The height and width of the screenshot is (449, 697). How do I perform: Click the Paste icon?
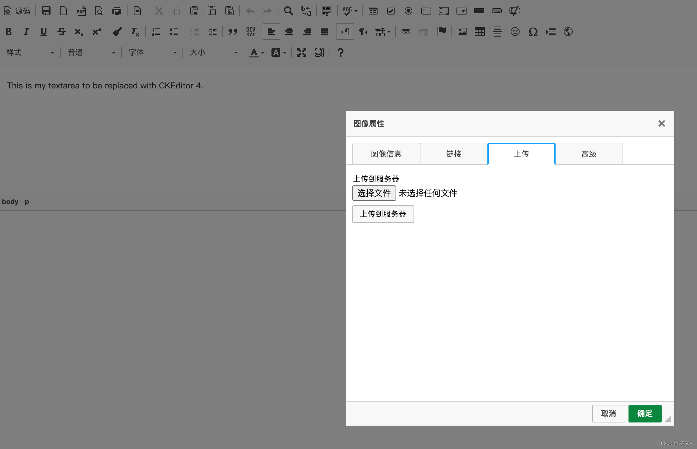click(194, 11)
